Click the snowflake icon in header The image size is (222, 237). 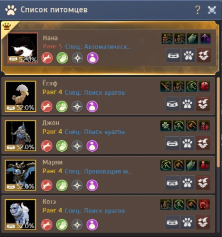[212, 10]
